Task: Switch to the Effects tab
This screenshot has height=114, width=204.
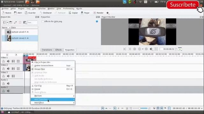Action: 58,50
